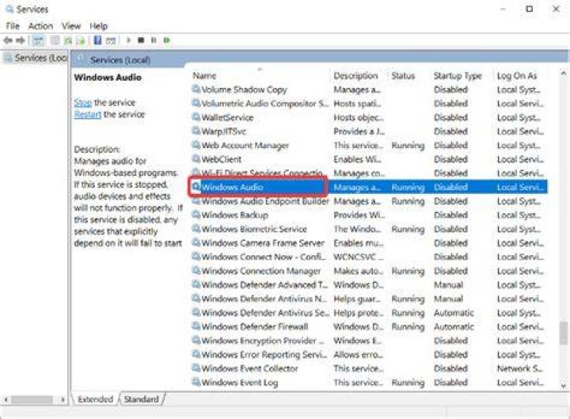Screen dimensions: 570x419
Task: Click the Refresh toolbar icon
Action: coord(68,40)
